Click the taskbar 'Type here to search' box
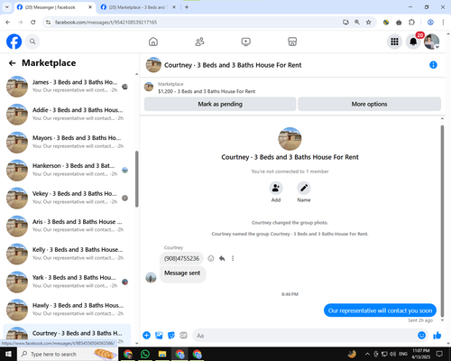451x361 pixels. 68,354
